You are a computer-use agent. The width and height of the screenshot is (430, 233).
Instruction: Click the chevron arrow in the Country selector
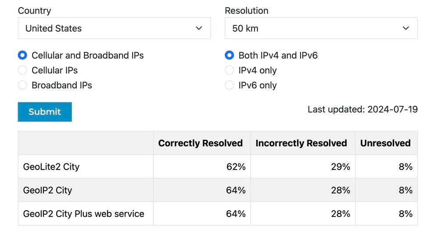199,28
